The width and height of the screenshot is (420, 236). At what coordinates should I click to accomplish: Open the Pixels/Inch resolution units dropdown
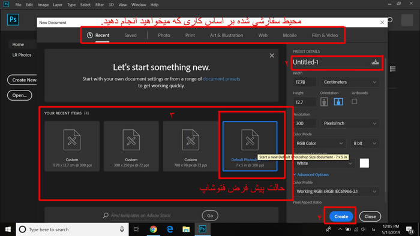pos(350,123)
